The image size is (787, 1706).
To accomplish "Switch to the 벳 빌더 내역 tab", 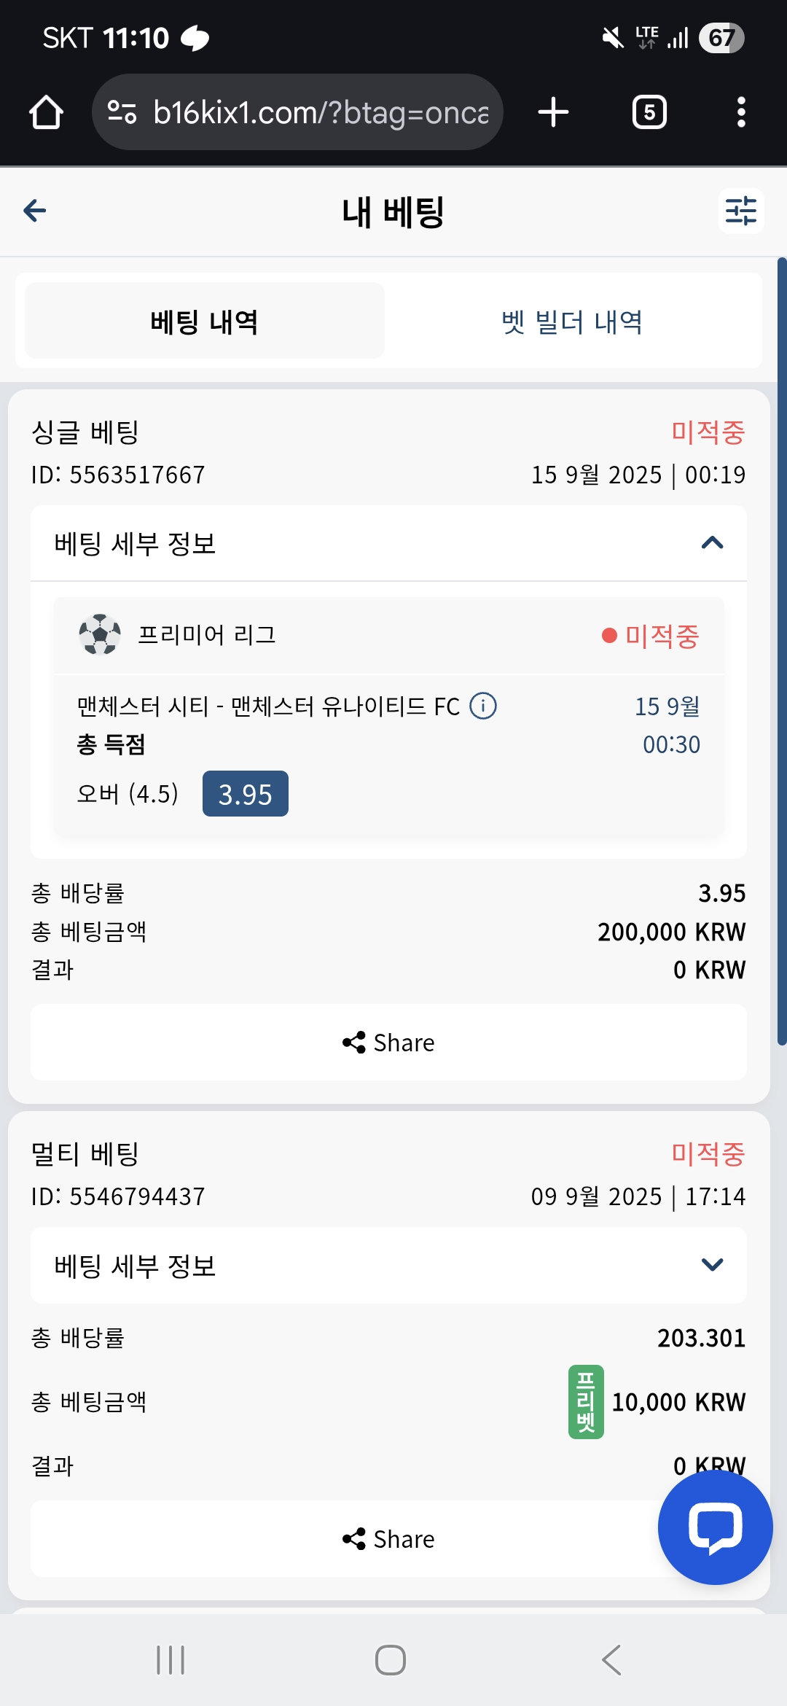I will coord(572,321).
